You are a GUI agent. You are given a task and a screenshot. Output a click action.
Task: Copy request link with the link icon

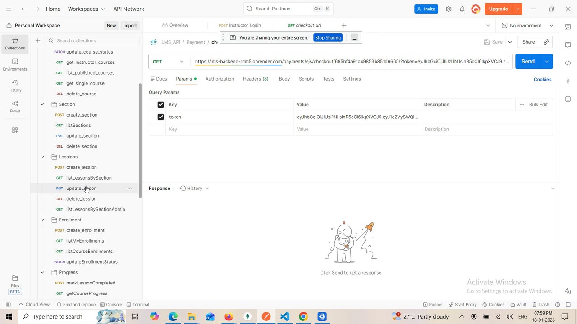[546, 42]
